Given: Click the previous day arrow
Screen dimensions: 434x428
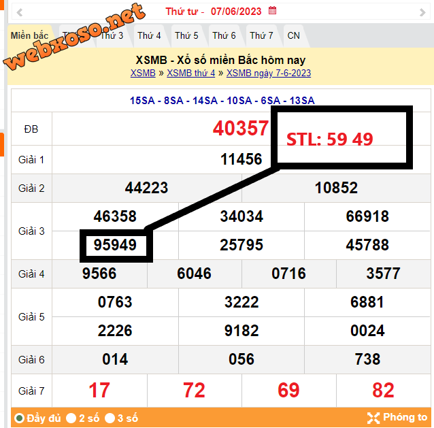Looking at the screenshot, I should (18, 12).
